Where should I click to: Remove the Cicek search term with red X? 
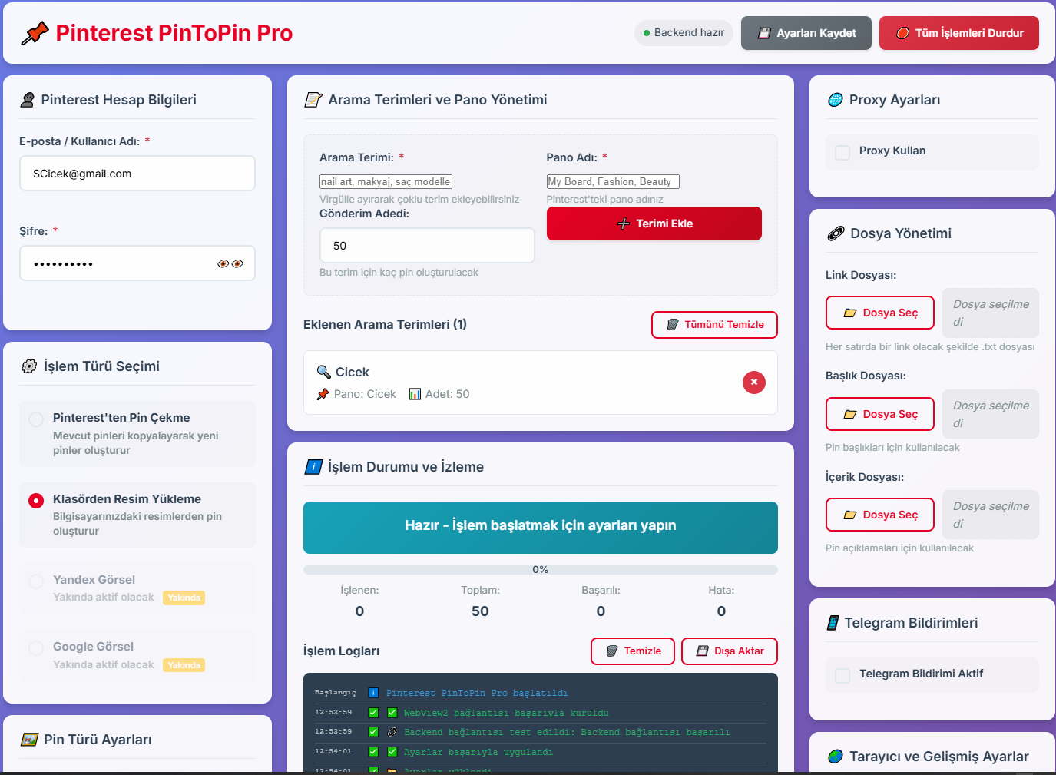point(754,383)
